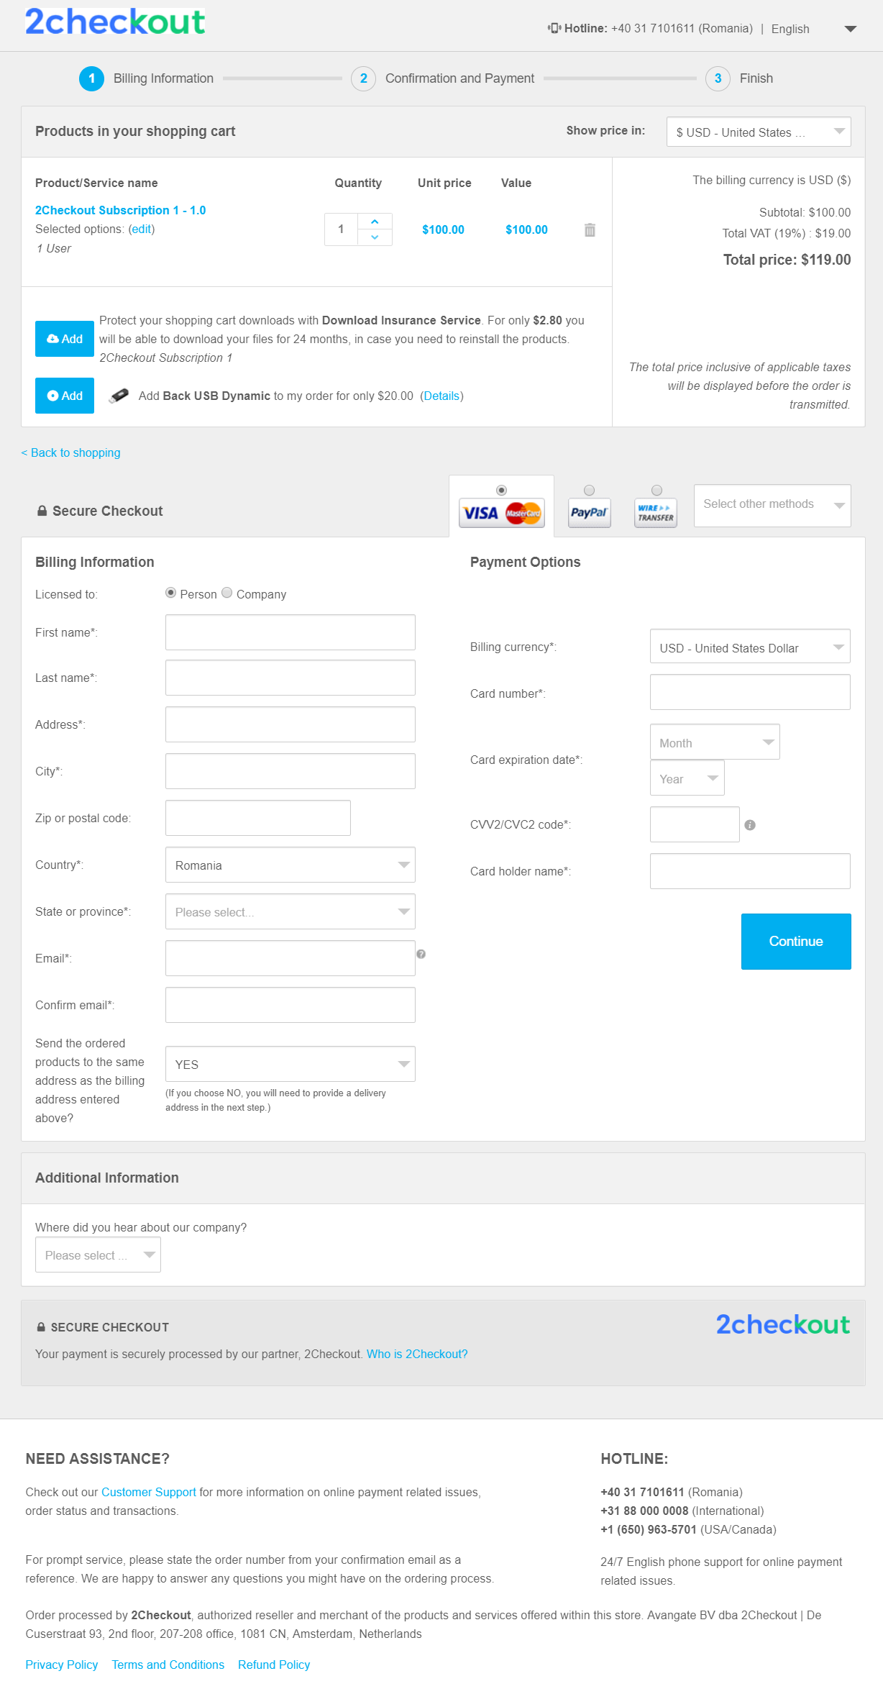Add Download Insurance Service to cart
883x1689 pixels.
coord(65,339)
